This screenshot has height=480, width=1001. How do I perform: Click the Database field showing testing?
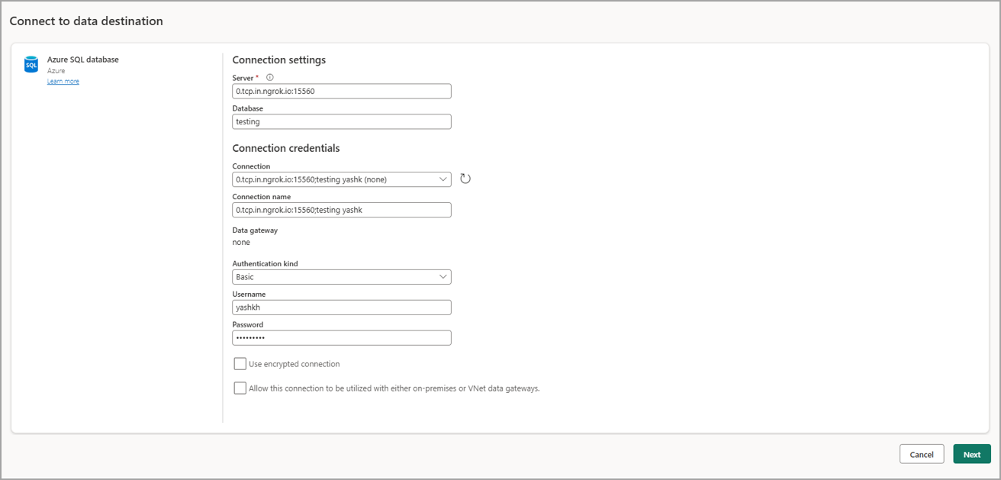[341, 121]
